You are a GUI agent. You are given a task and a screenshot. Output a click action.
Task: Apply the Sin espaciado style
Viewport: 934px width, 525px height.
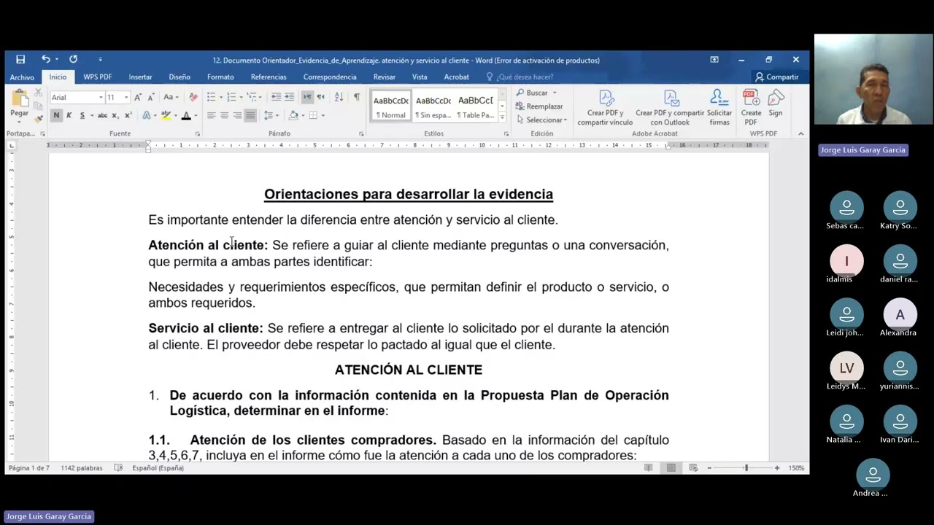point(433,107)
